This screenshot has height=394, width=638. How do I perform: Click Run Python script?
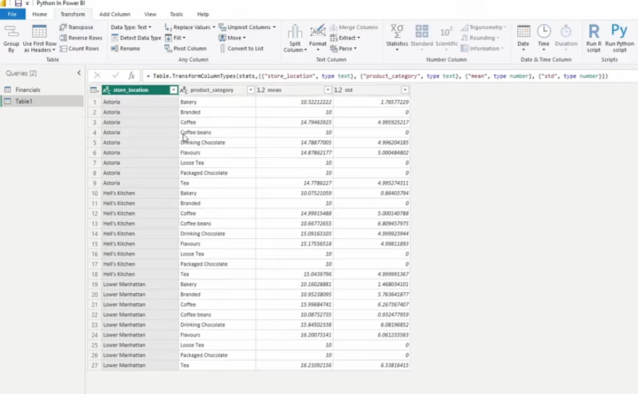coord(619,38)
